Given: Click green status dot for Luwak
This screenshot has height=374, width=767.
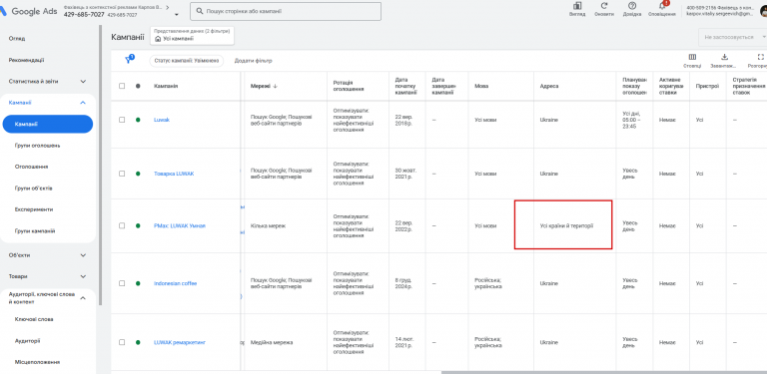Looking at the screenshot, I should tap(138, 120).
